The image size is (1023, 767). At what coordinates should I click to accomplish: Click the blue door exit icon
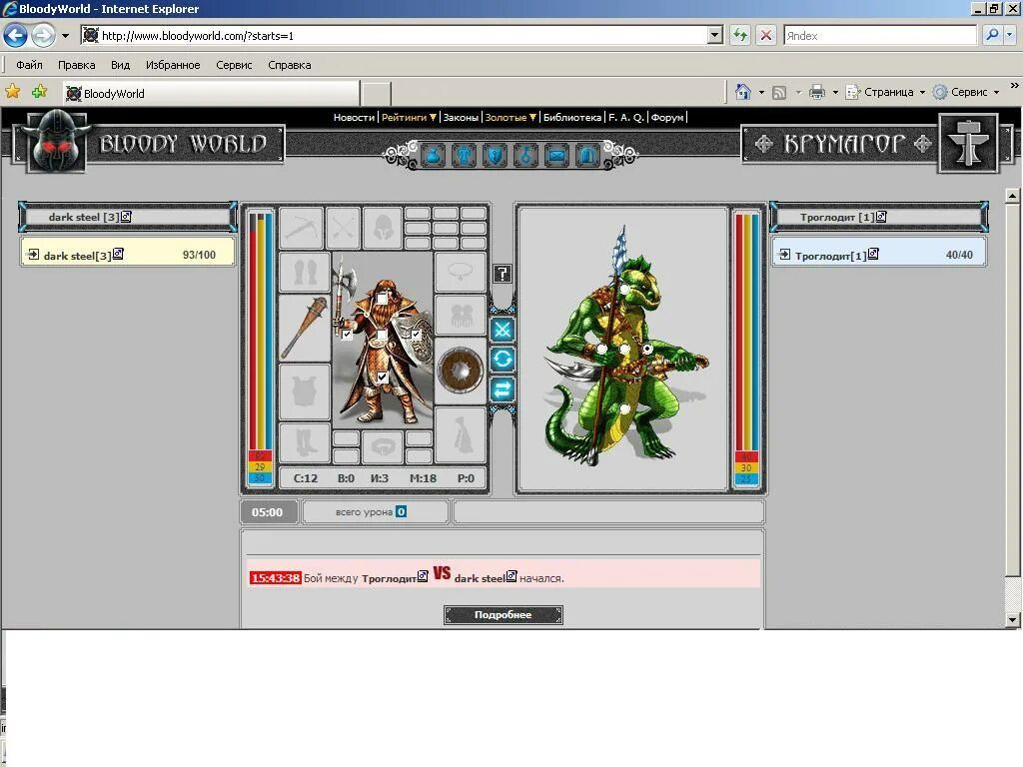pos(586,156)
